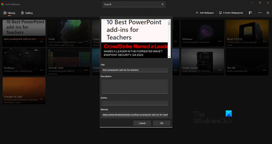The image size is (272, 144).
Task: Open The Hill wallpaper options menu
Action: pyautogui.click(x=265, y=70)
